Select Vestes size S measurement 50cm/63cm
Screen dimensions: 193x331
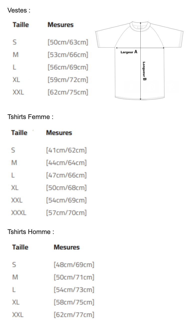(68, 42)
